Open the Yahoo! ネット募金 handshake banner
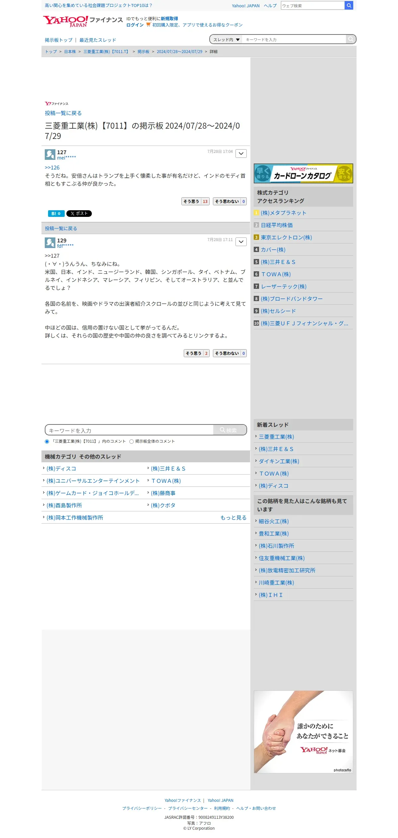The width and height of the screenshot is (398, 838). pos(303,732)
